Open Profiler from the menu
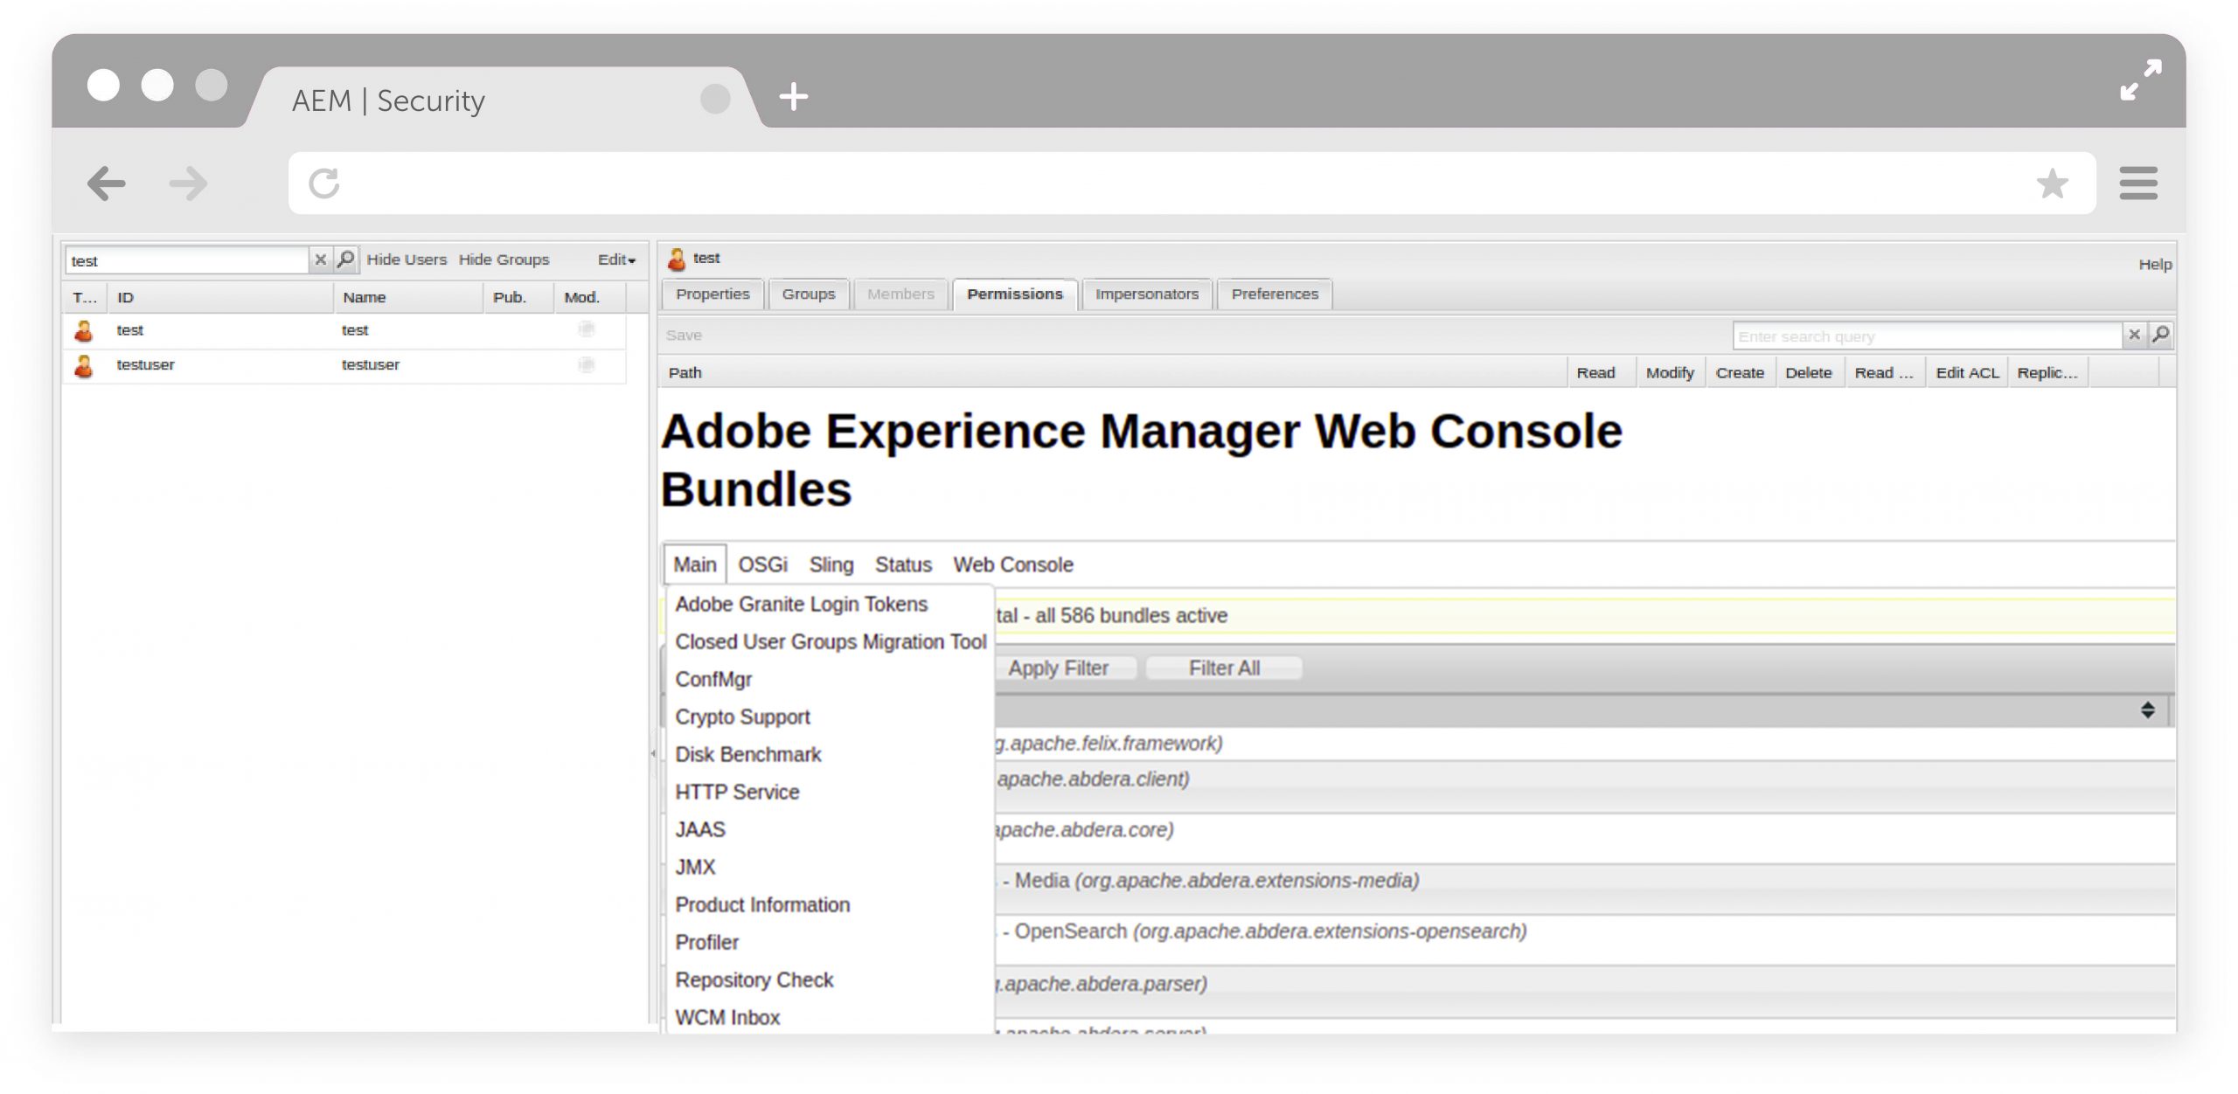 pyautogui.click(x=707, y=943)
